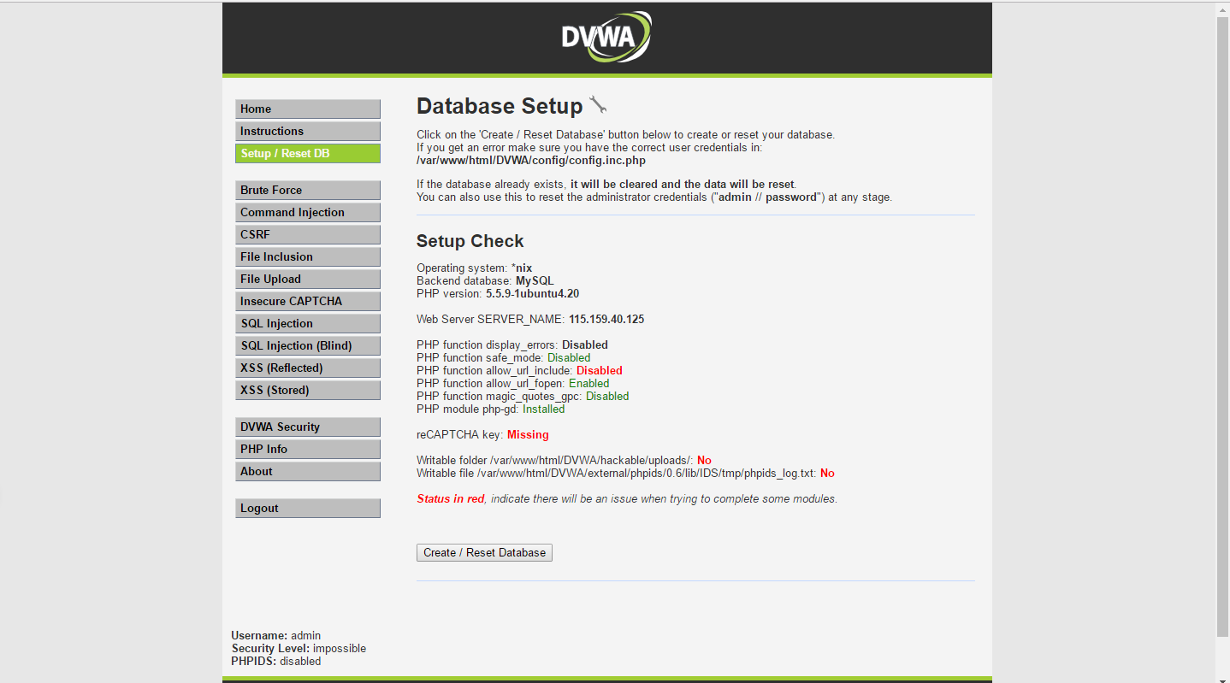Click the Setup Check heading
Screen dimensions: 1230x683
470,241
